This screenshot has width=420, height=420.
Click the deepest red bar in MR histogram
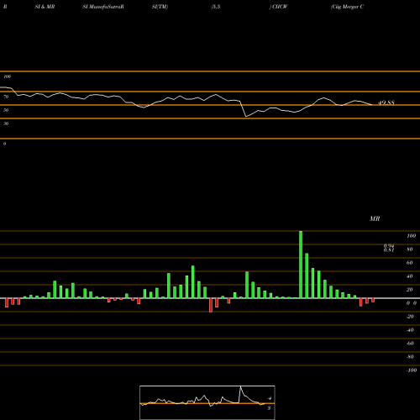(211, 305)
